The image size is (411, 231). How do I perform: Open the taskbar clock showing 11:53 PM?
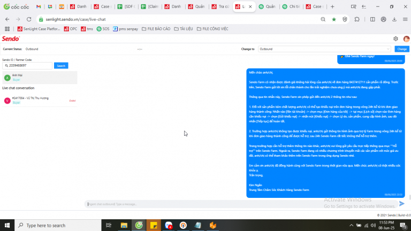pyautogui.click(x=386, y=225)
